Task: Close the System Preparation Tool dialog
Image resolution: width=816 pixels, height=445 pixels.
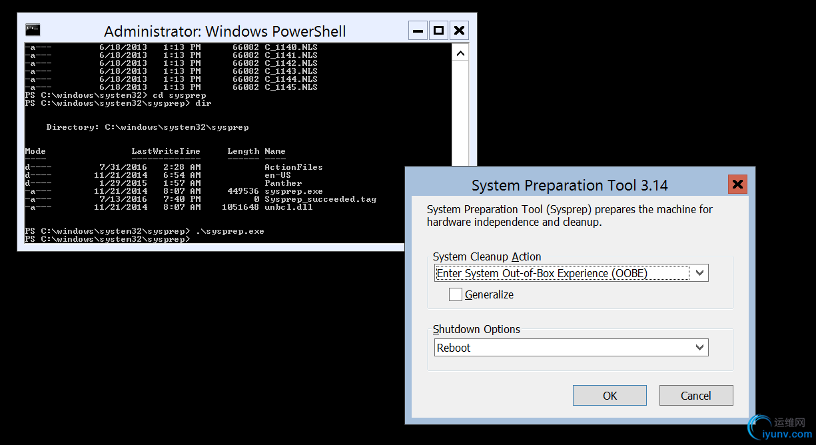Action: tap(737, 185)
